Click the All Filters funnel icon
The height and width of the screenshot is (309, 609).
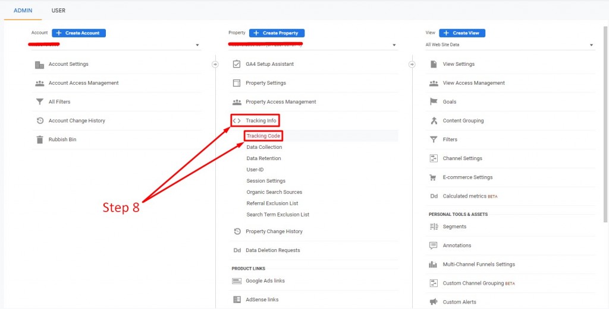tap(39, 102)
